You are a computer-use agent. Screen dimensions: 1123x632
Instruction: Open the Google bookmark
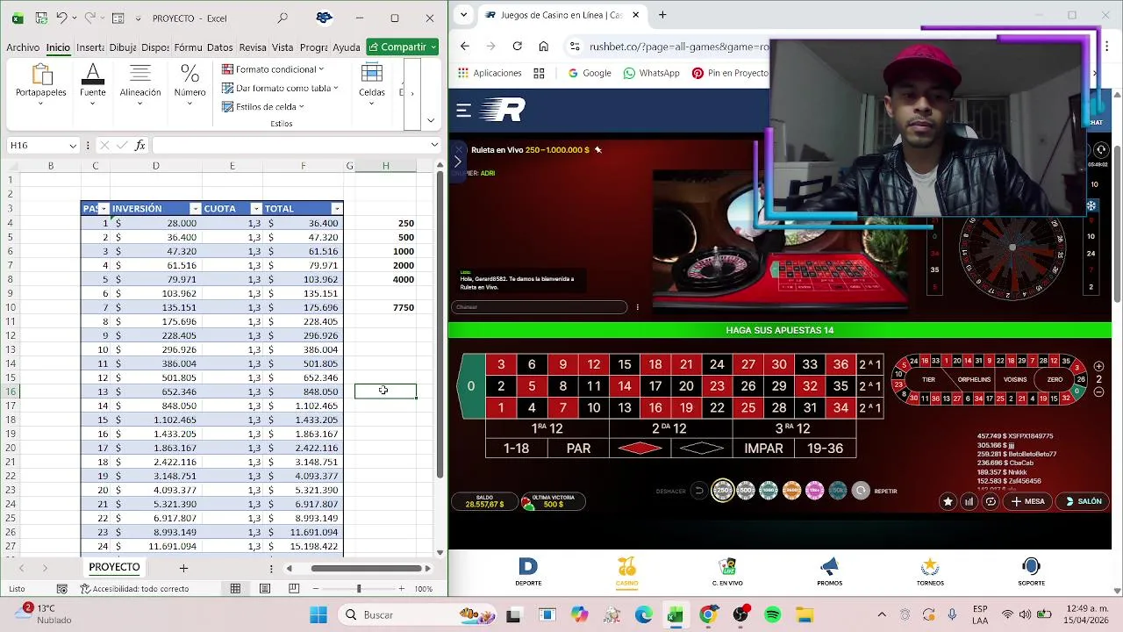pyautogui.click(x=589, y=73)
